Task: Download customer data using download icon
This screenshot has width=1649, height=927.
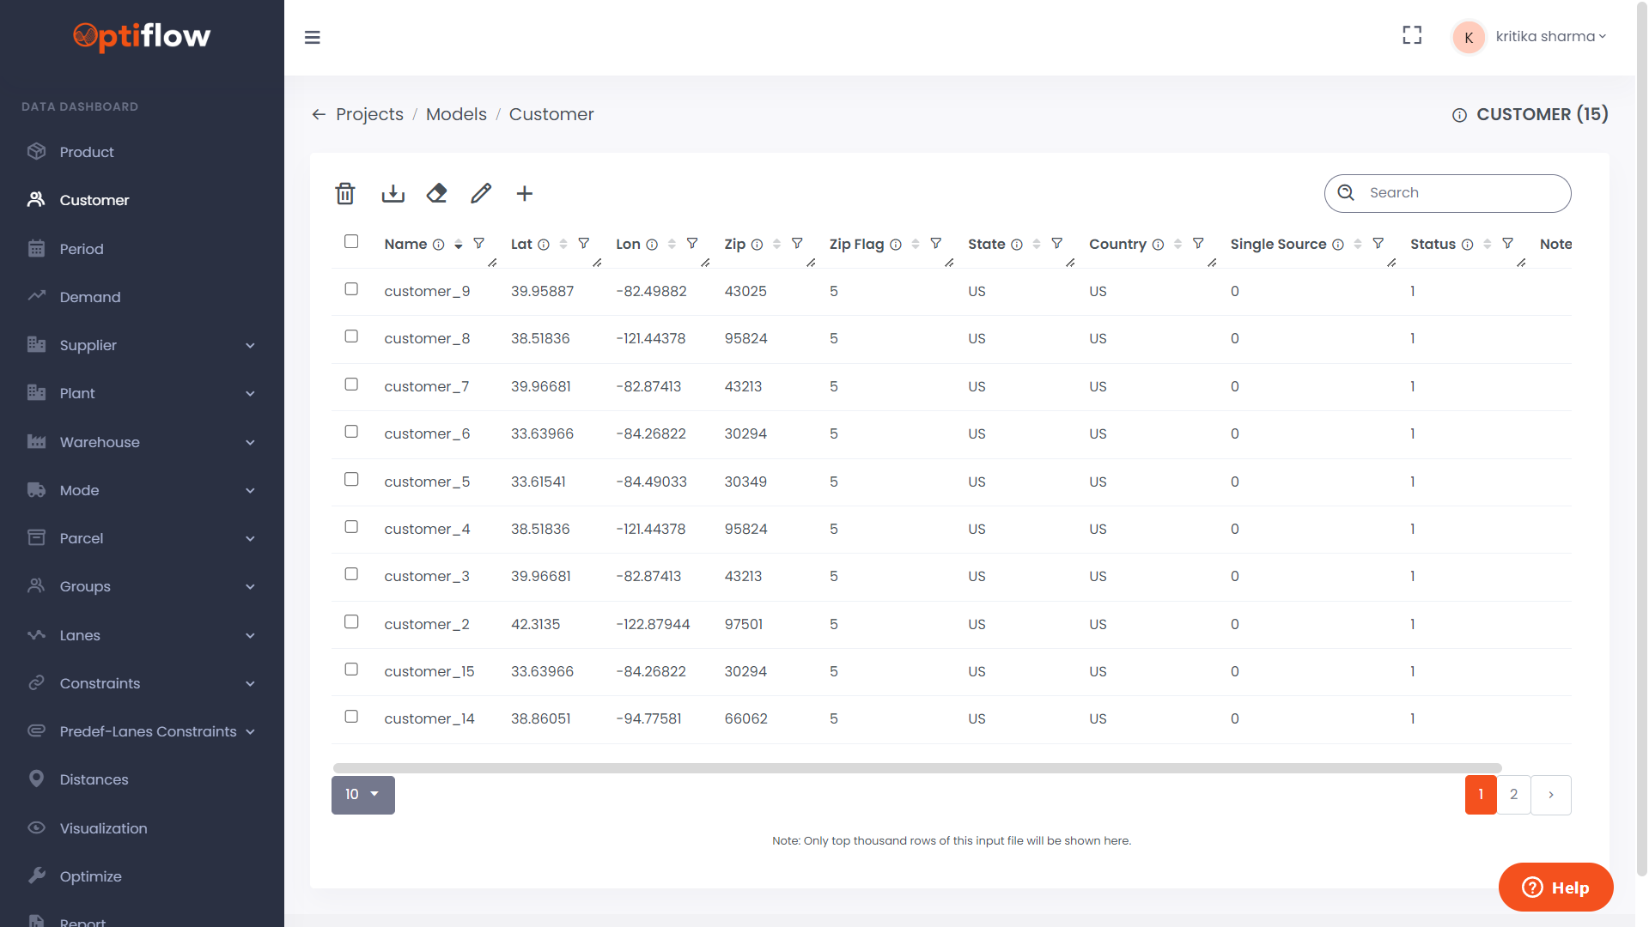Action: 392,194
